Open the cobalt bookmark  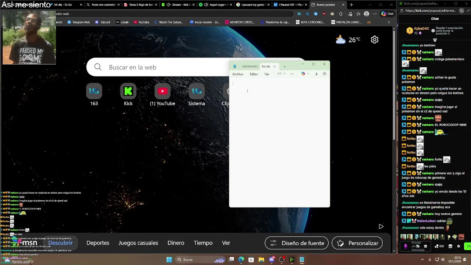click(x=122, y=22)
